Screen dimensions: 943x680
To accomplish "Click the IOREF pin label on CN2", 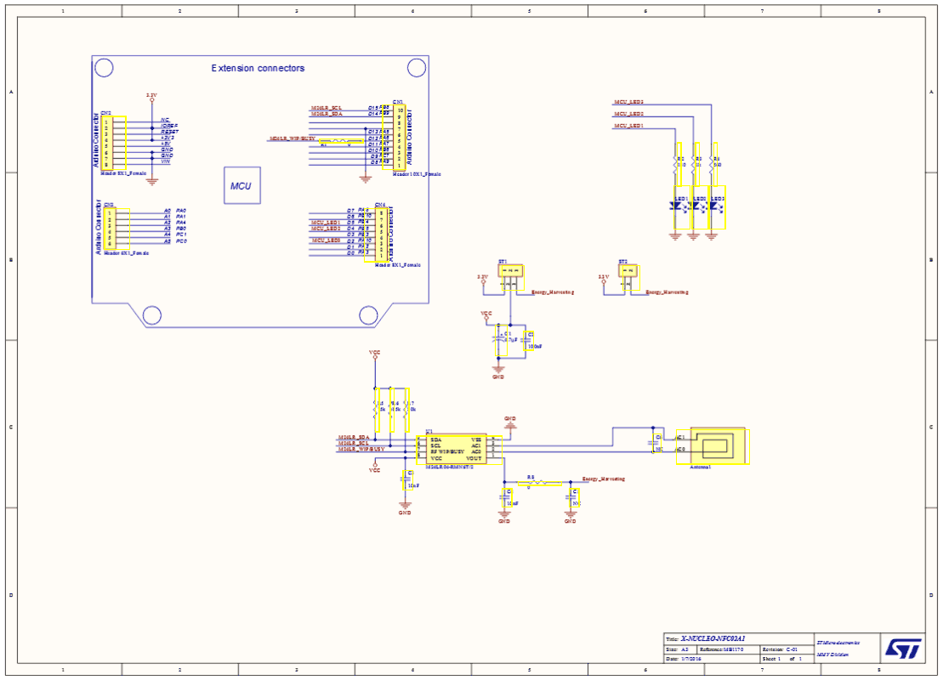I will (169, 127).
